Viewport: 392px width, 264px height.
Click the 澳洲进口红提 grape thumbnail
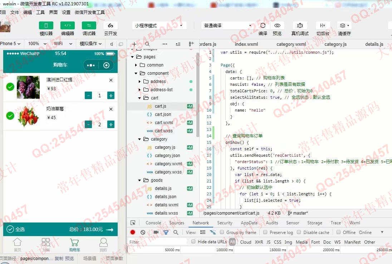tap(28, 87)
